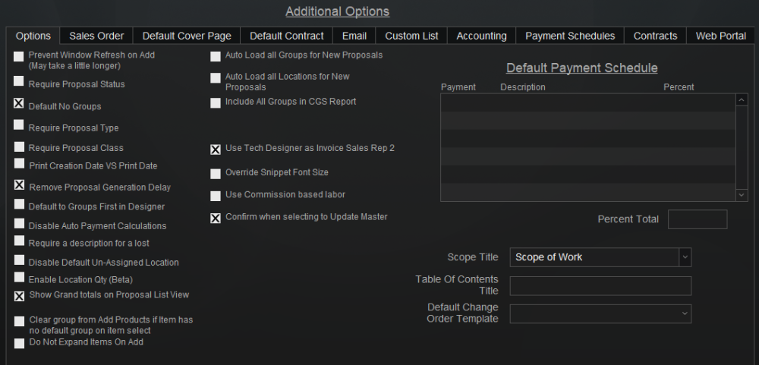Uncheck Use Tech Designer as Invoice Sales Rep 2
Screen dimensions: 759x365
click(x=216, y=150)
